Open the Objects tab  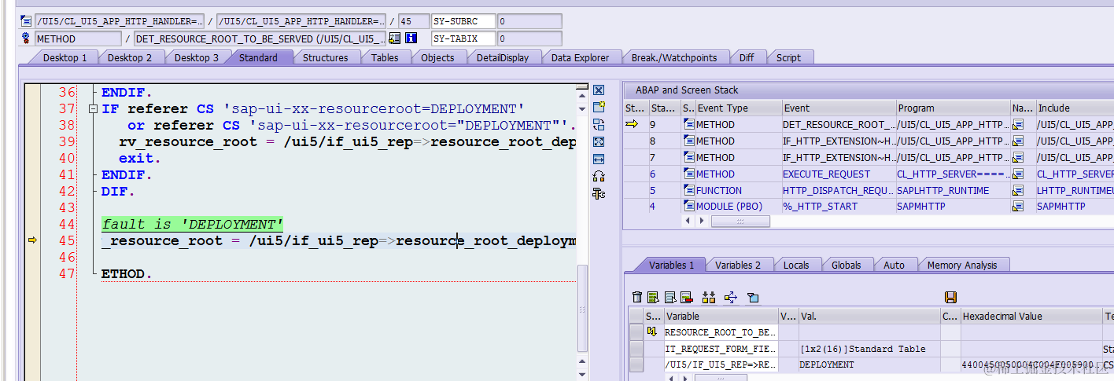click(437, 57)
